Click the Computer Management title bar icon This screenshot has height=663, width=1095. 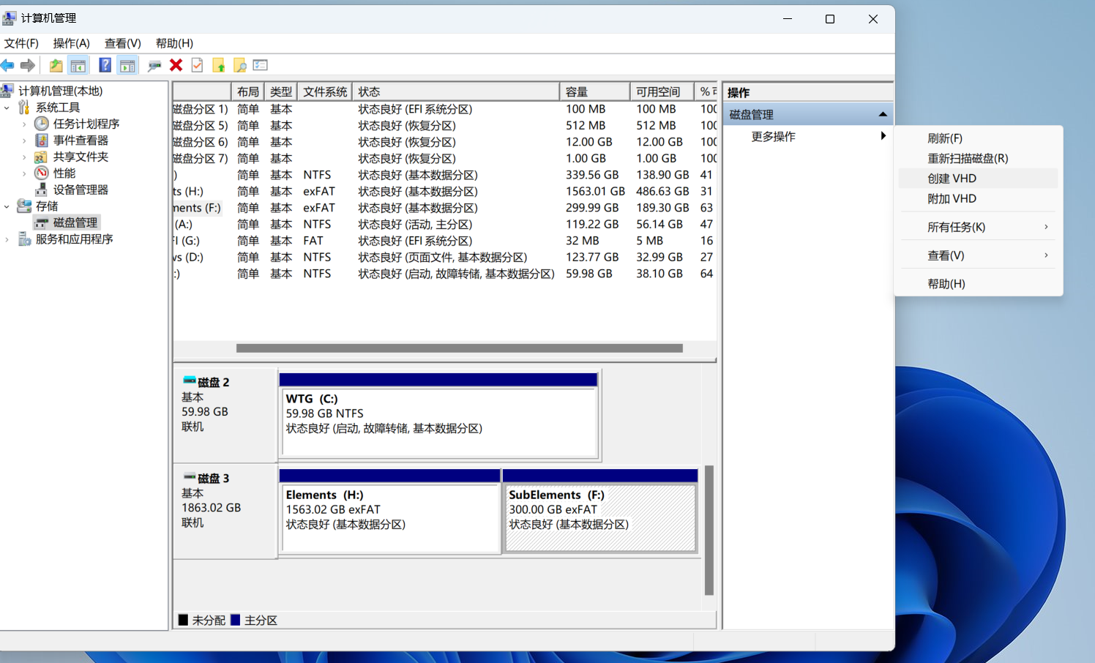tap(9, 18)
